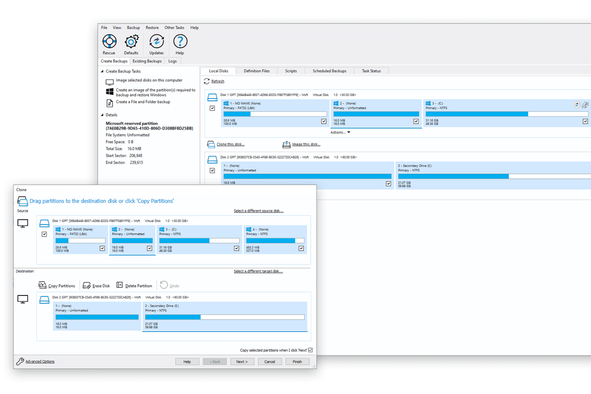This screenshot has width=591, height=394.
Task: Click Clone dialog header disk icon
Action: point(23,201)
